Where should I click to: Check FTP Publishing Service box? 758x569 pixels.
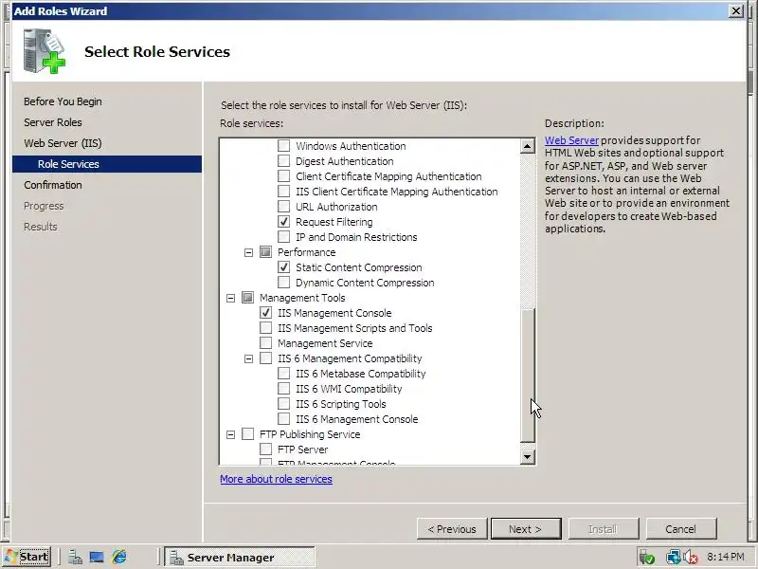pyautogui.click(x=247, y=434)
